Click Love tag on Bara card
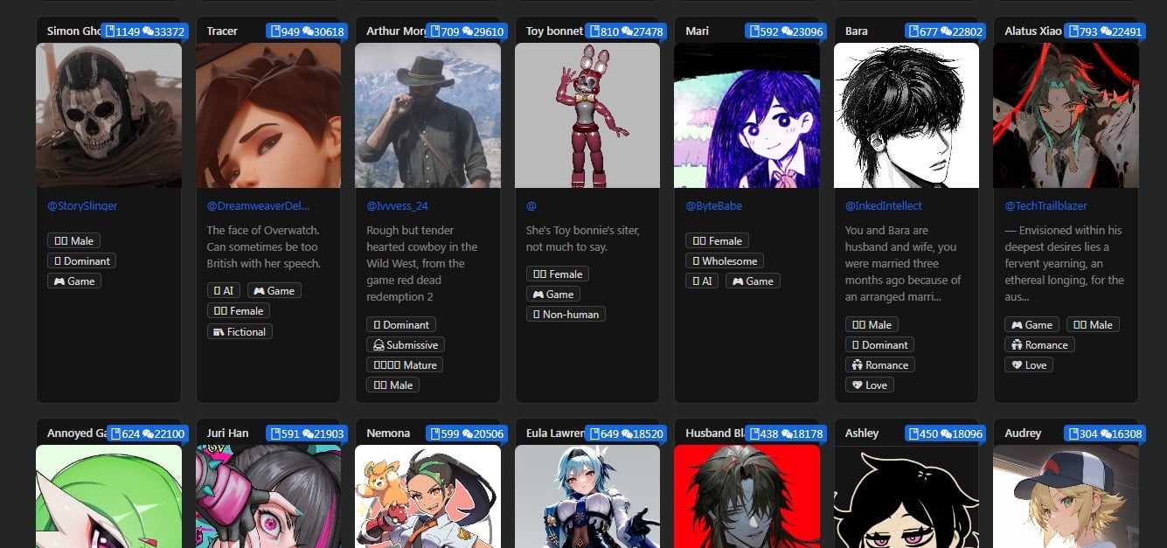Viewport: 1167px width, 548px height. (870, 385)
